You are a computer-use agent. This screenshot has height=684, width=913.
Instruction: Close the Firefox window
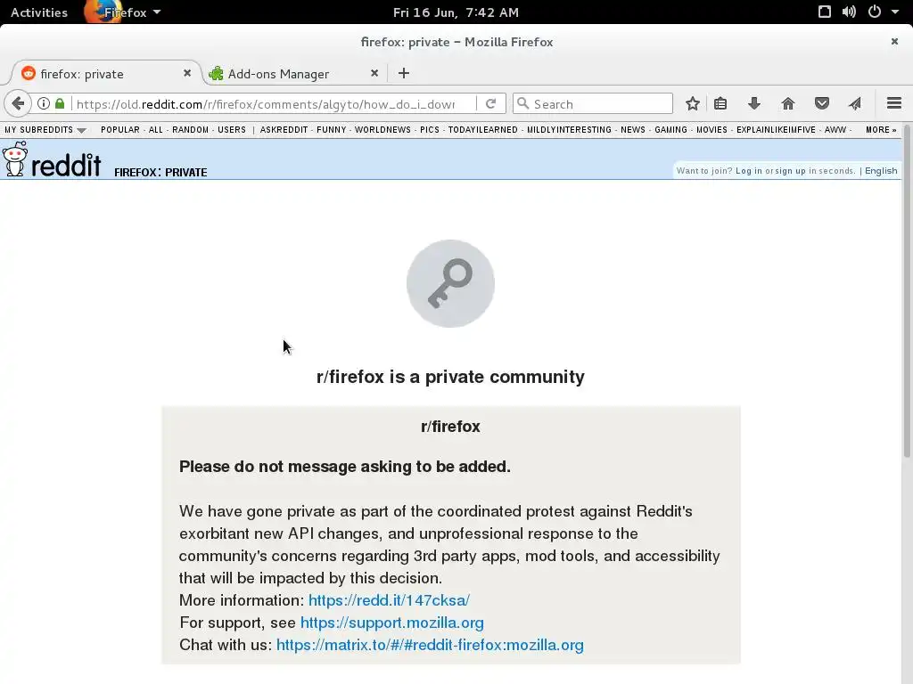point(894,41)
